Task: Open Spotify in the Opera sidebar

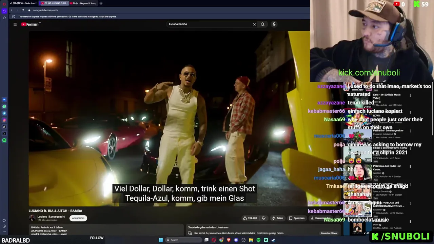Action: [x=4, y=140]
